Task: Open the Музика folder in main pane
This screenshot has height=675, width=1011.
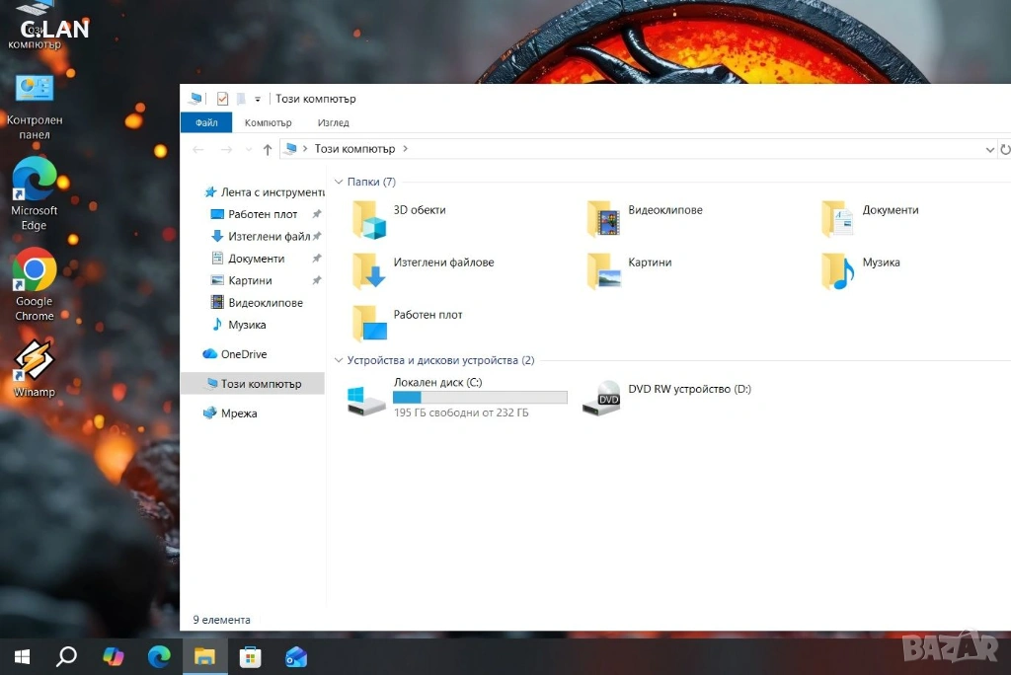Action: (838, 271)
